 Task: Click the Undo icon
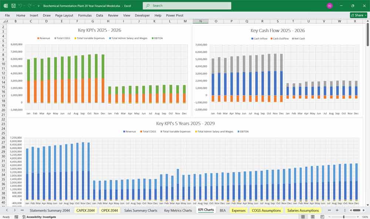[20, 6]
